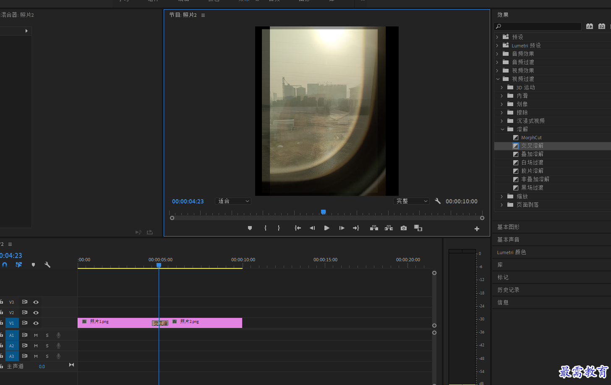Select the 交叉溶解 transition on timeline
The image size is (611, 385).
coord(160,323)
